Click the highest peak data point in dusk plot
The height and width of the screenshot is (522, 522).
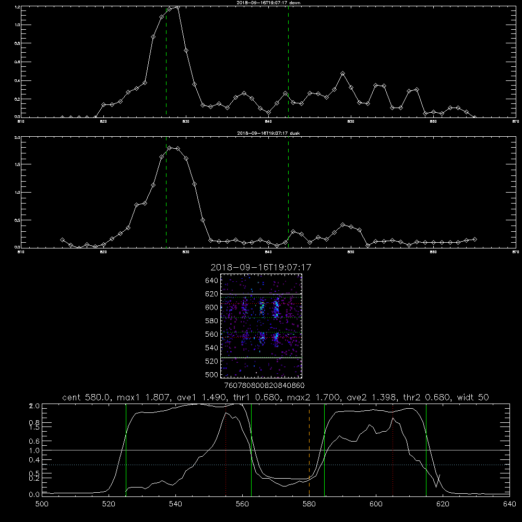[x=170, y=148]
